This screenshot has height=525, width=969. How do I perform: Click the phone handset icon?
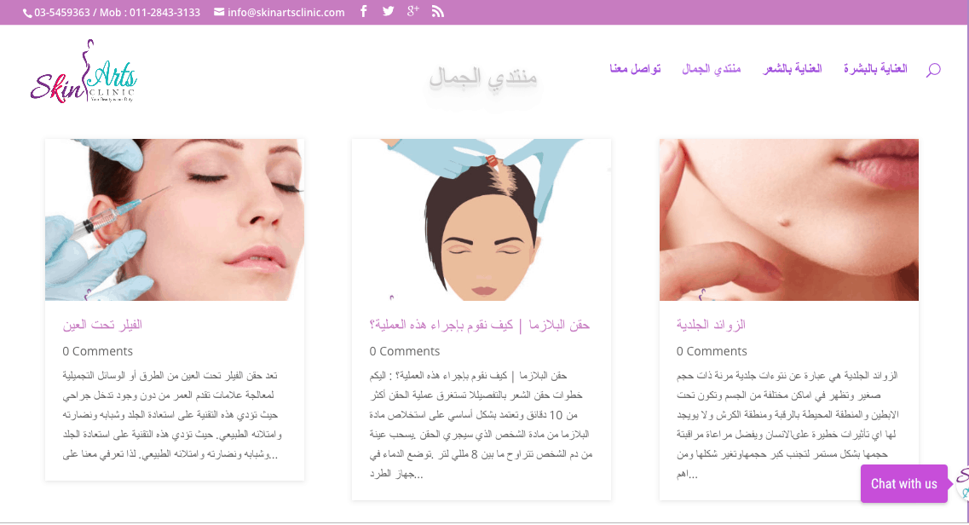click(27, 13)
